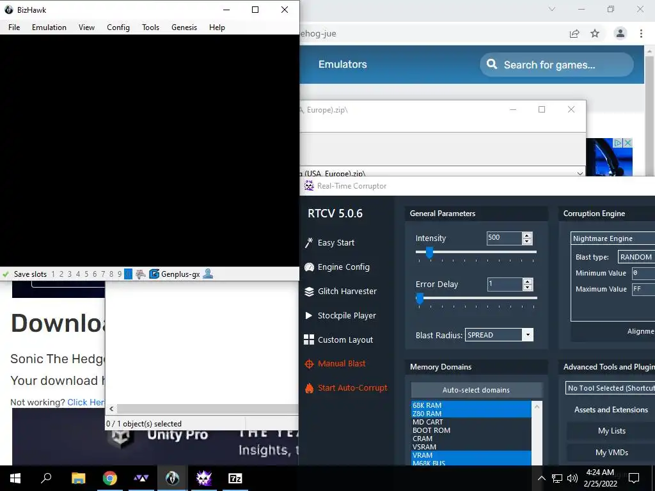This screenshot has height=491, width=655.
Task: Open the Emulation menu in BizHawk
Action: pyautogui.click(x=49, y=27)
